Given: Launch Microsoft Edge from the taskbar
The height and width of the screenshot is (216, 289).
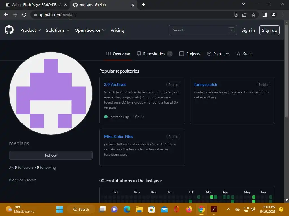Looking at the screenshot, I should click(x=127, y=209).
